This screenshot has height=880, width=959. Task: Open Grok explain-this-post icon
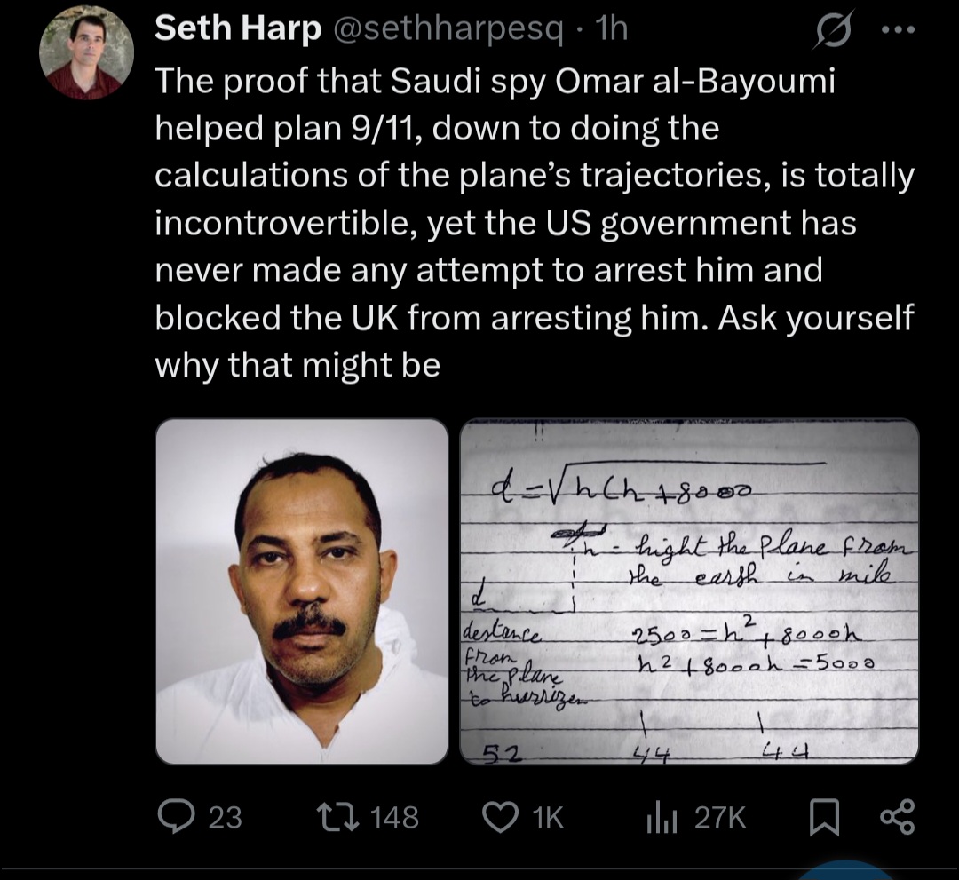coord(832,29)
